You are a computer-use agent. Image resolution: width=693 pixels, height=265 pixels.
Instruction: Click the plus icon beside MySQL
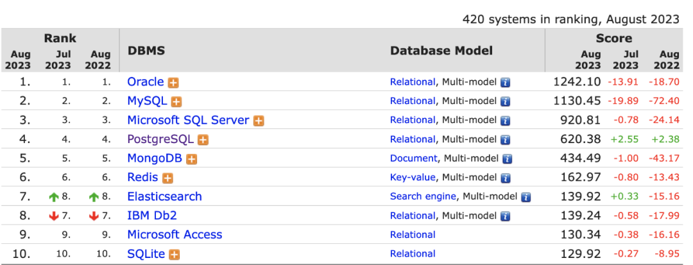pyautogui.click(x=176, y=101)
